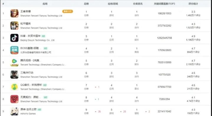
Task: Click the 150万个评分 rating count
Action: pos(193,113)
